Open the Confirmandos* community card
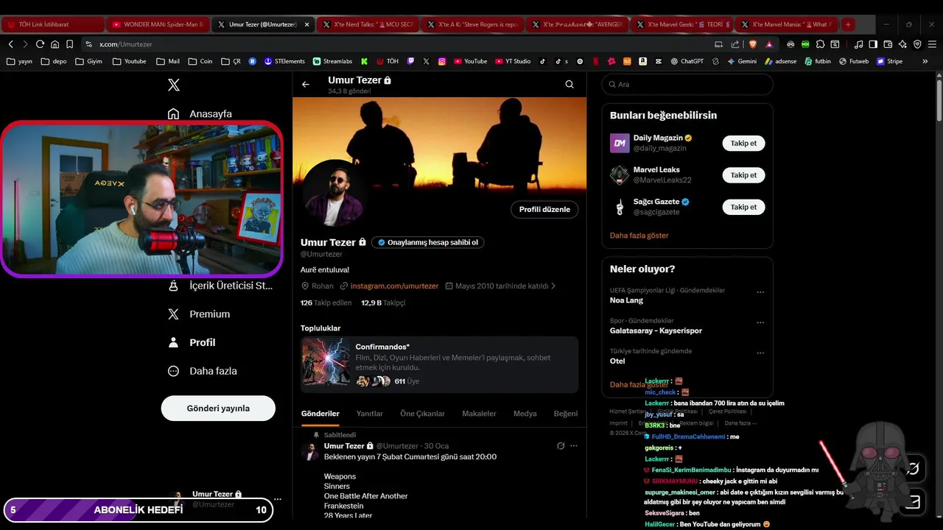The image size is (943, 530). coord(440,364)
